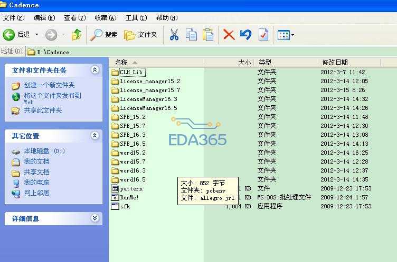Open the 文件(F) menu
The height and width of the screenshot is (262, 397).
pos(14,18)
